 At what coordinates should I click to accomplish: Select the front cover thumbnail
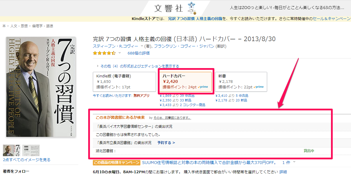pos(11,150)
